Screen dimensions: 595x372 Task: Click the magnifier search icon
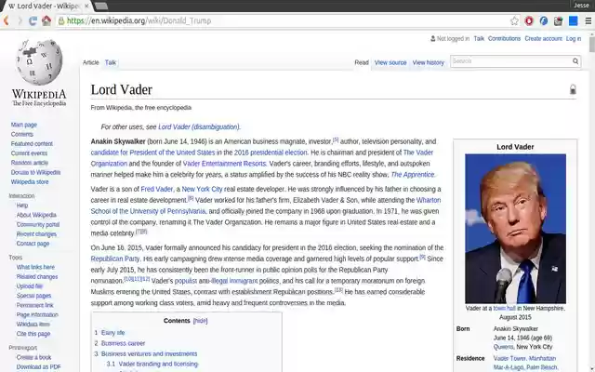[575, 61]
